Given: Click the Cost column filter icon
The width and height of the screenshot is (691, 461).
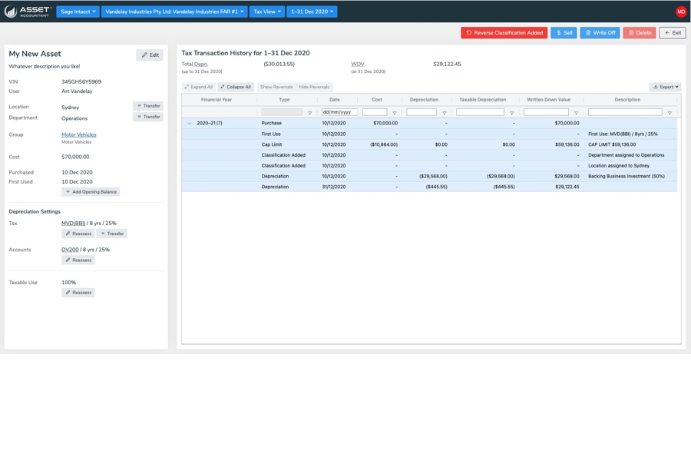Looking at the screenshot, I should [x=395, y=113].
